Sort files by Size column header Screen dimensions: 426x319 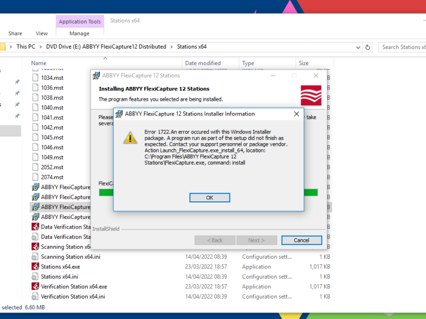(304, 63)
